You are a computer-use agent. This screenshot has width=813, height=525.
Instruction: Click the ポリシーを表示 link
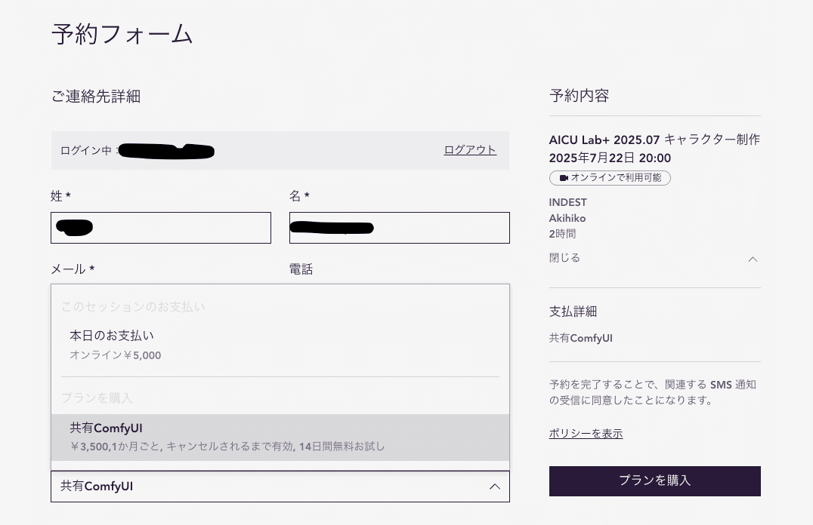pos(586,434)
